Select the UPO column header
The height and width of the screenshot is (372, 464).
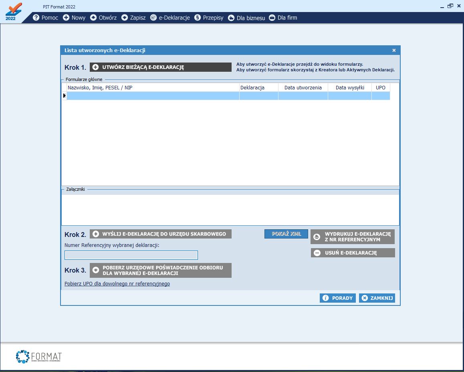pyautogui.click(x=381, y=88)
